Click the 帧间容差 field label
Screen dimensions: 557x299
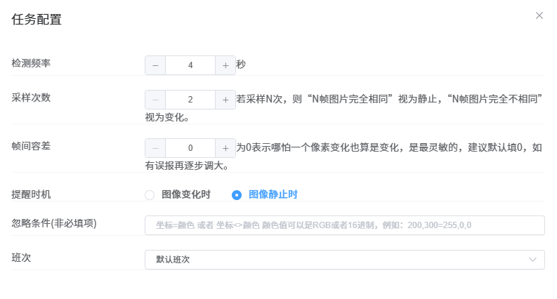(x=31, y=146)
